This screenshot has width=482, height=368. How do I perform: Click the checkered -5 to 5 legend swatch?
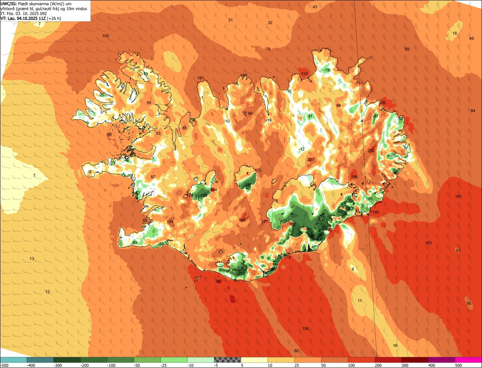click(x=227, y=360)
